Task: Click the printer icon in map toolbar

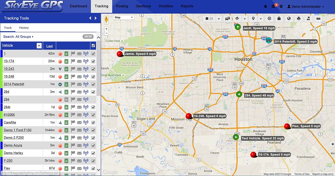Action: (x=298, y=19)
